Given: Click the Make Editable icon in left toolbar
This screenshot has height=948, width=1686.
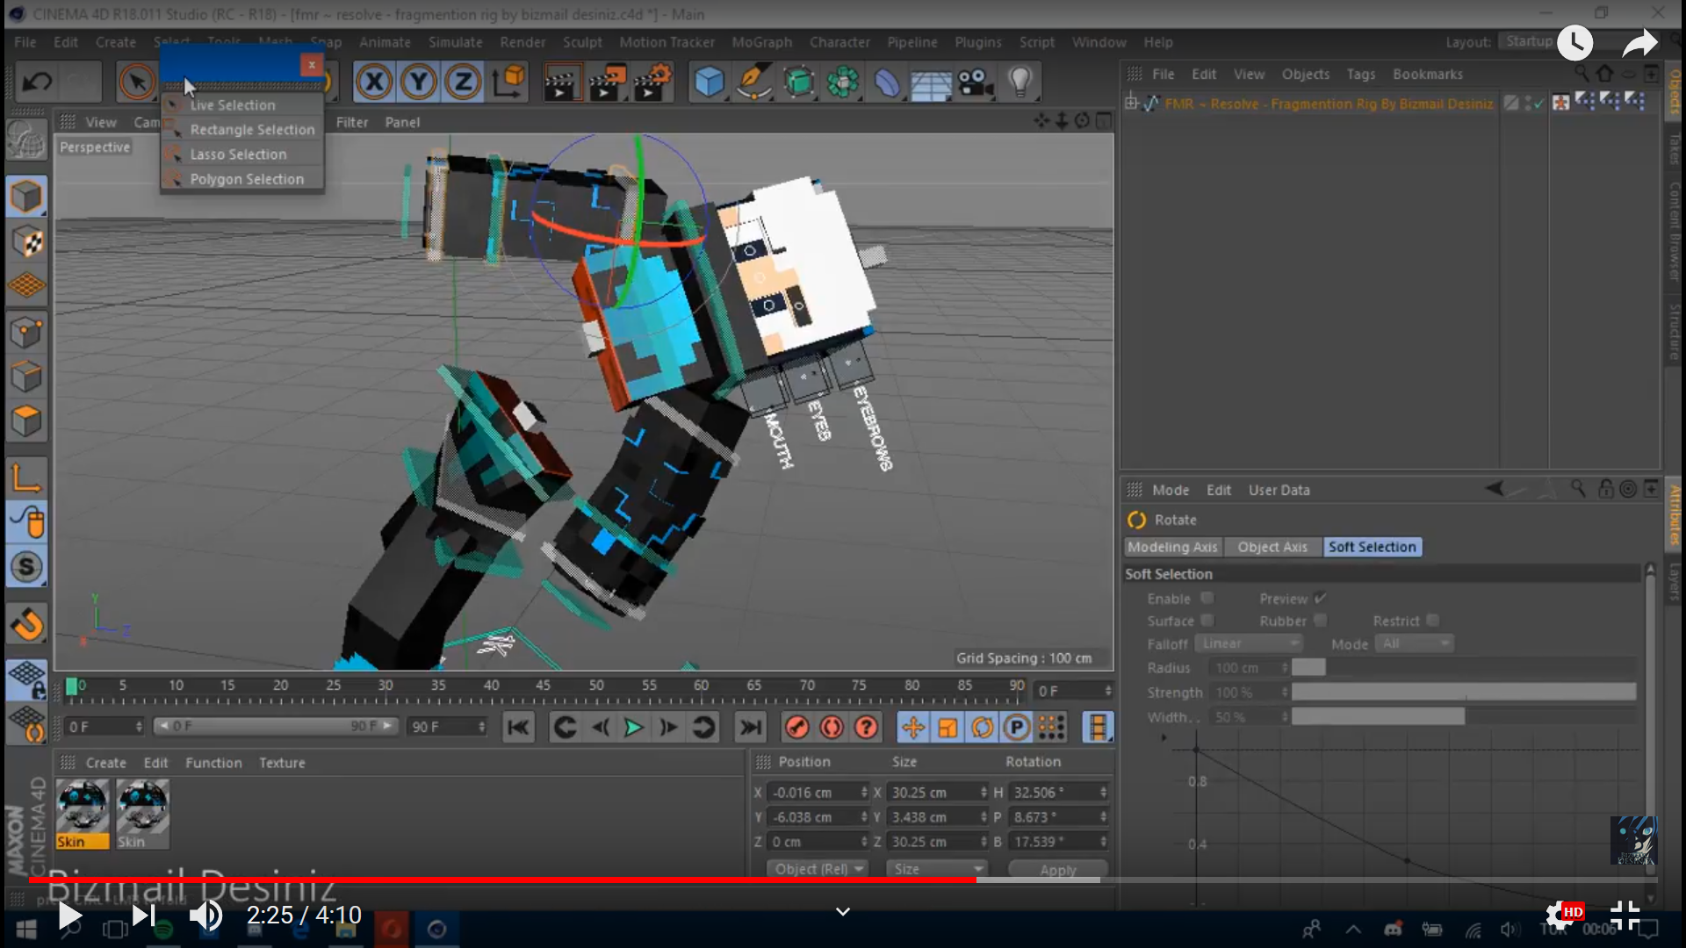Looking at the screenshot, I should 26,140.
